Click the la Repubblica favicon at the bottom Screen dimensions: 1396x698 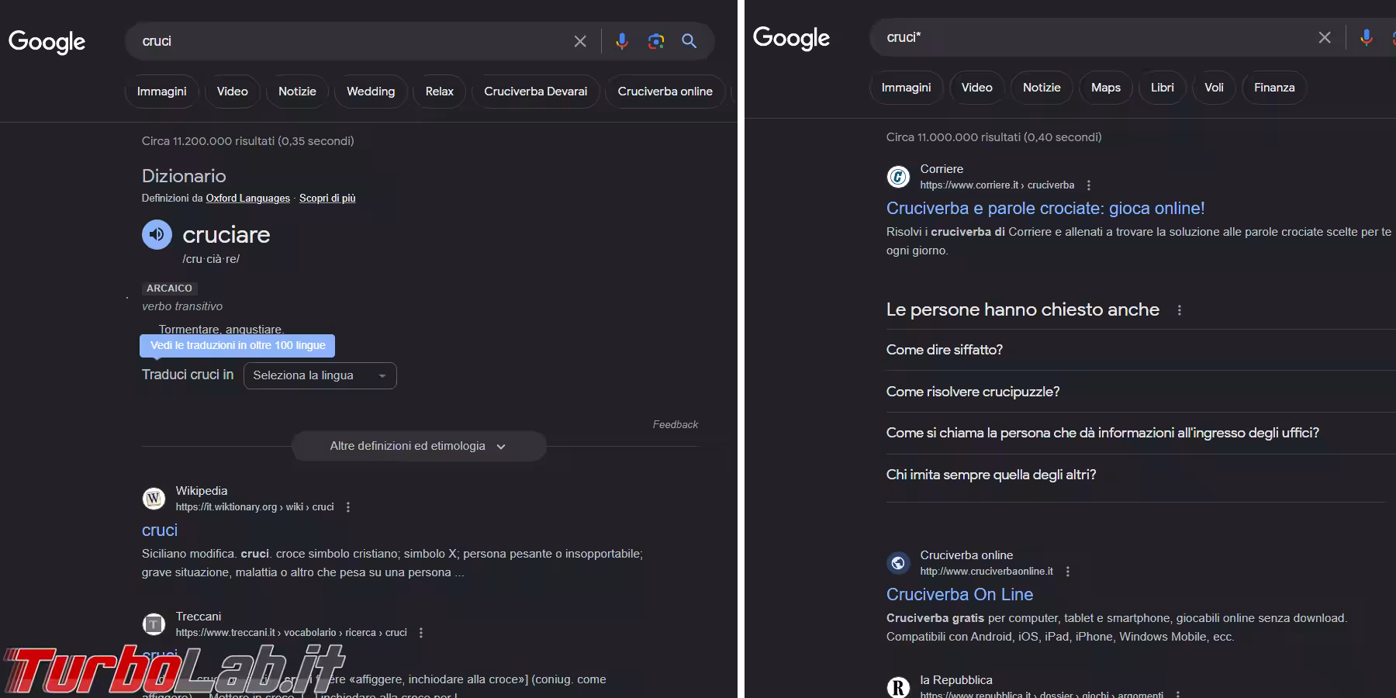point(898,687)
